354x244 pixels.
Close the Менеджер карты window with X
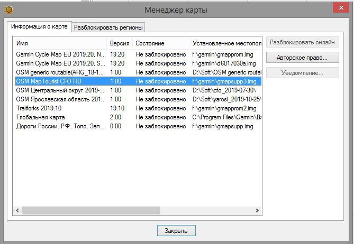(x=341, y=8)
